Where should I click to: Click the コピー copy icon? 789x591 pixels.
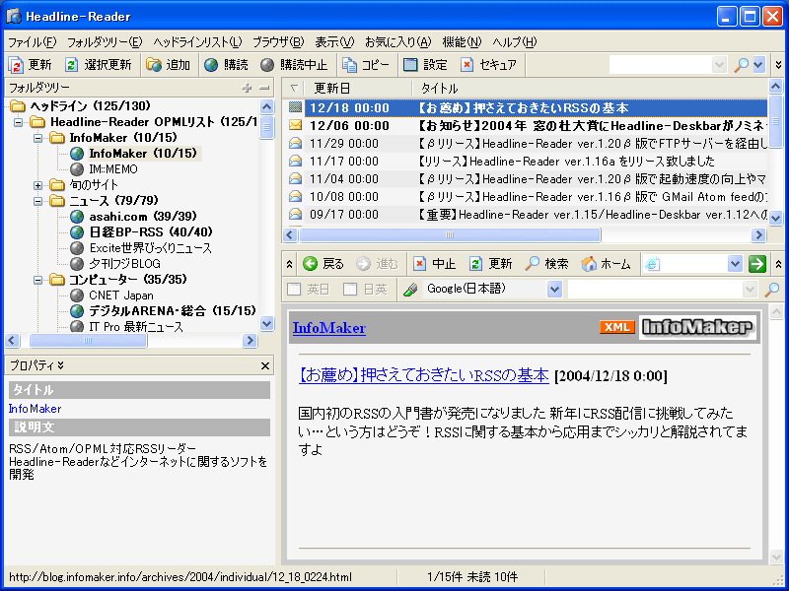click(350, 65)
